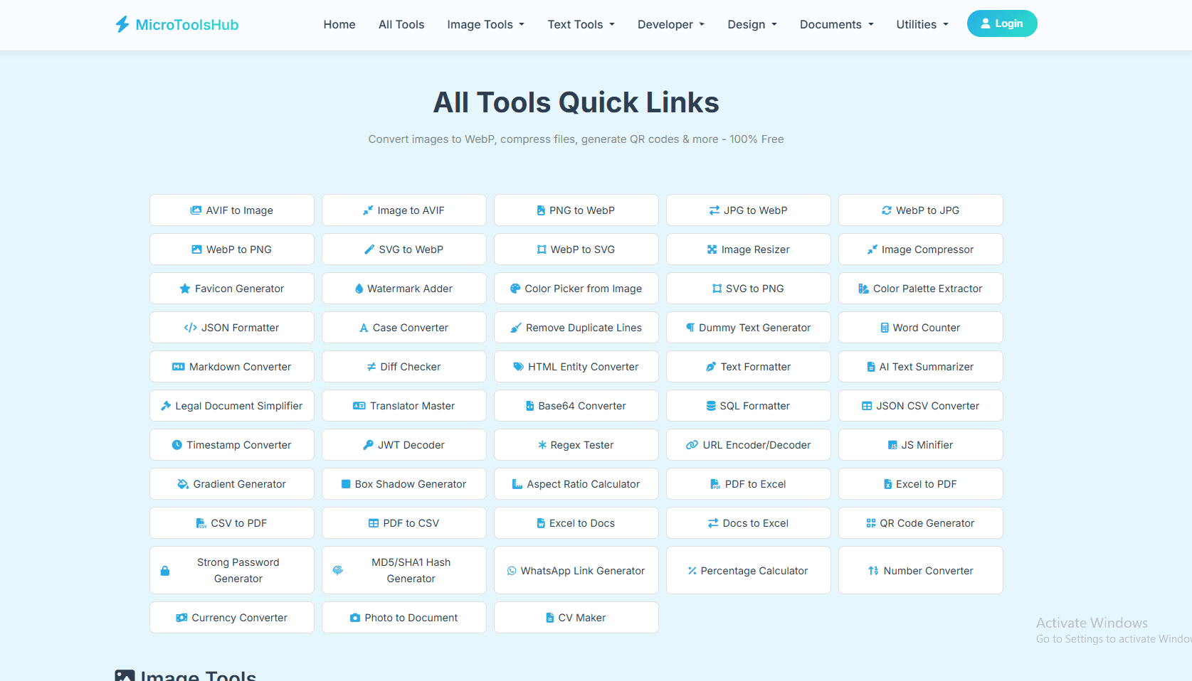The width and height of the screenshot is (1192, 681).
Task: Click the URL Encoder/Decoder chain icon
Action: (692, 444)
